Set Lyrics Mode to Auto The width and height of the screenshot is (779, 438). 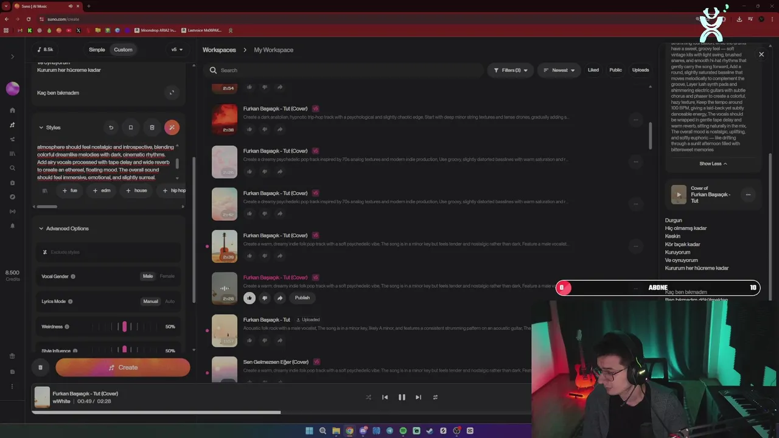point(169,301)
